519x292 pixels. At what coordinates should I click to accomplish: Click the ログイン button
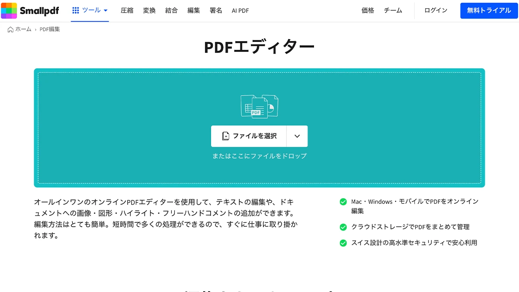tap(436, 10)
